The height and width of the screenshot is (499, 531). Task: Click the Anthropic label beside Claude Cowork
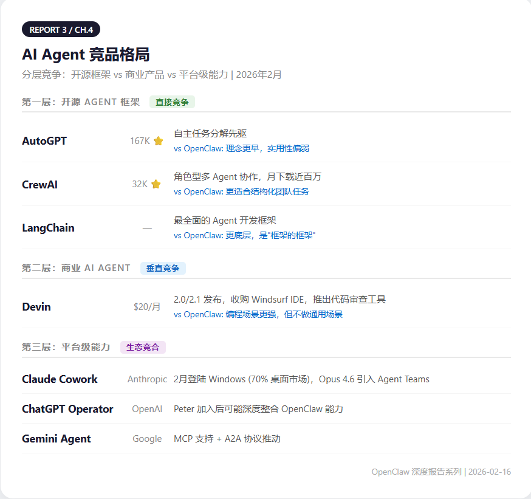(147, 379)
